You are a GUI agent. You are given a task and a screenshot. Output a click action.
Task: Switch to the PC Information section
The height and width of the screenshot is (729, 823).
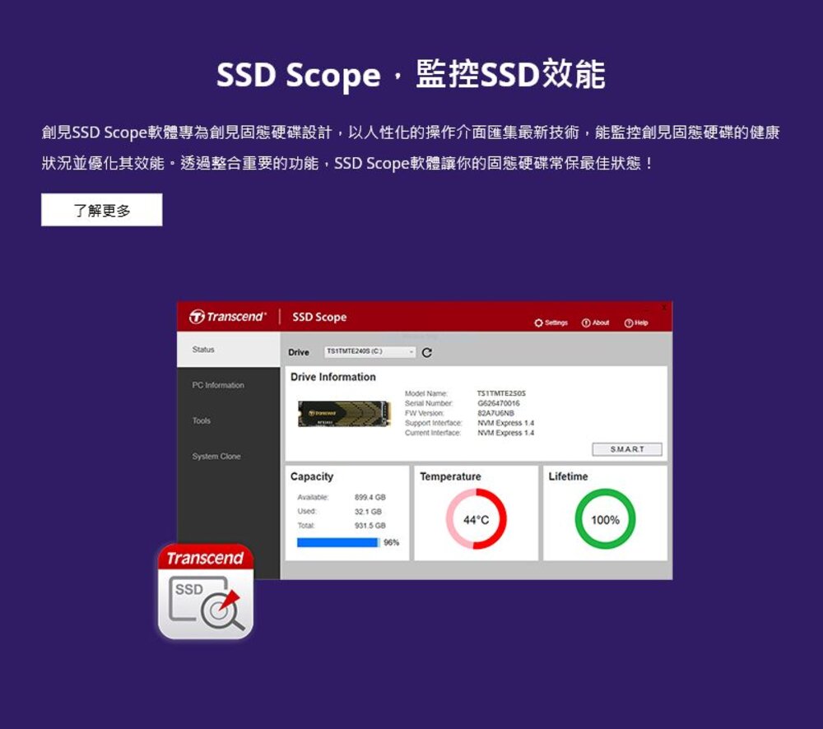(218, 384)
